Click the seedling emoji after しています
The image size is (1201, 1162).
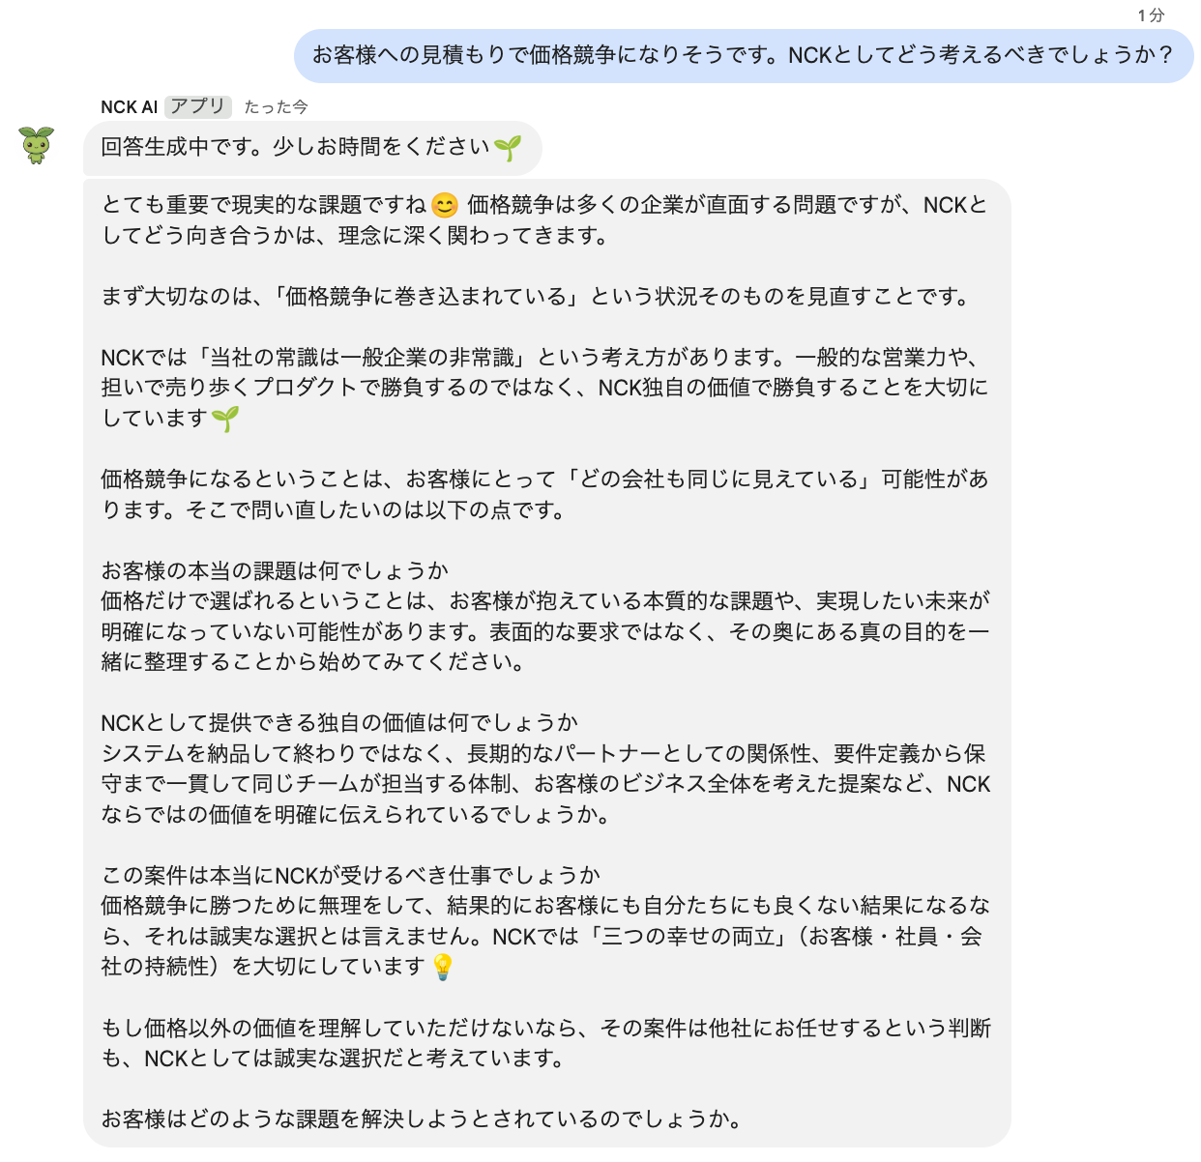pyautogui.click(x=225, y=419)
